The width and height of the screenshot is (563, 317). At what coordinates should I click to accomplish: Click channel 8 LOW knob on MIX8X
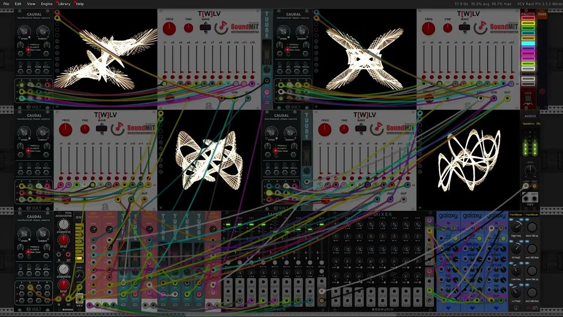418,225
